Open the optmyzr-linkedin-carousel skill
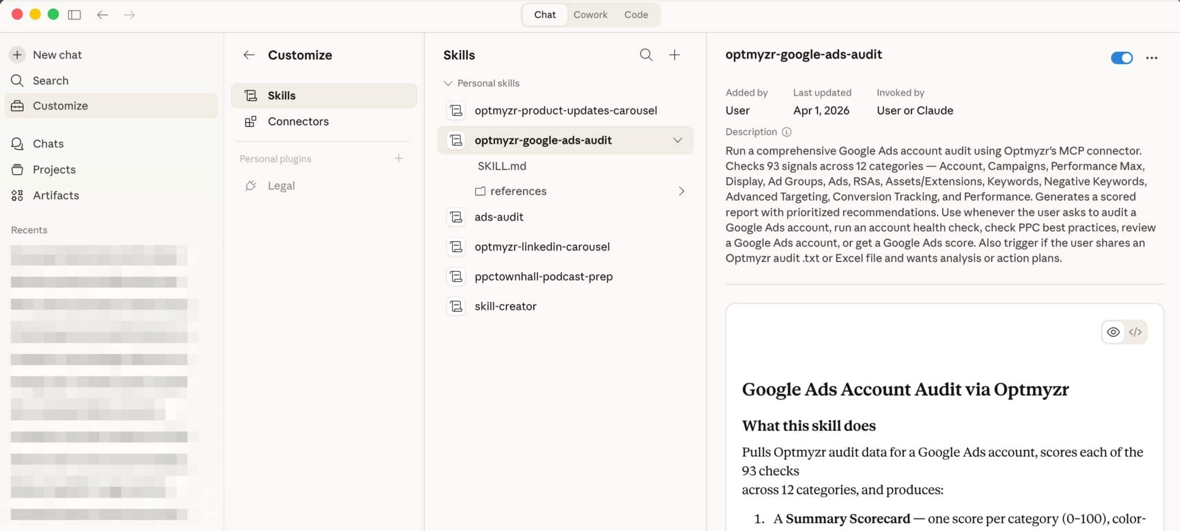The height and width of the screenshot is (531, 1180). point(565,247)
